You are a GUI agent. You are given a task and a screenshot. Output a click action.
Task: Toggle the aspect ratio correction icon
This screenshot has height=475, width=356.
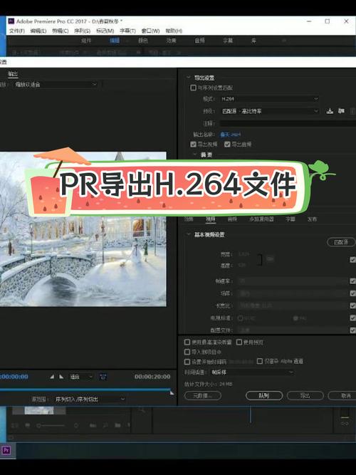(x=103, y=377)
